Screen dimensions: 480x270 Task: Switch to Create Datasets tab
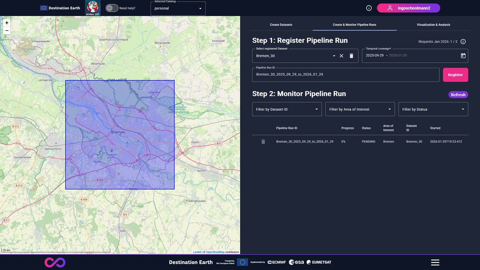click(x=281, y=25)
